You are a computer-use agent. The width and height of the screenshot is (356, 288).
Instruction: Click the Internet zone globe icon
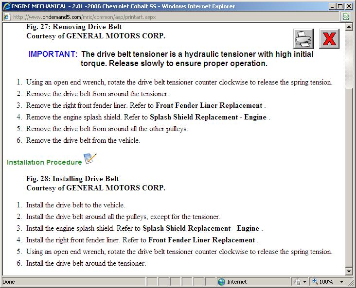pos(221,282)
